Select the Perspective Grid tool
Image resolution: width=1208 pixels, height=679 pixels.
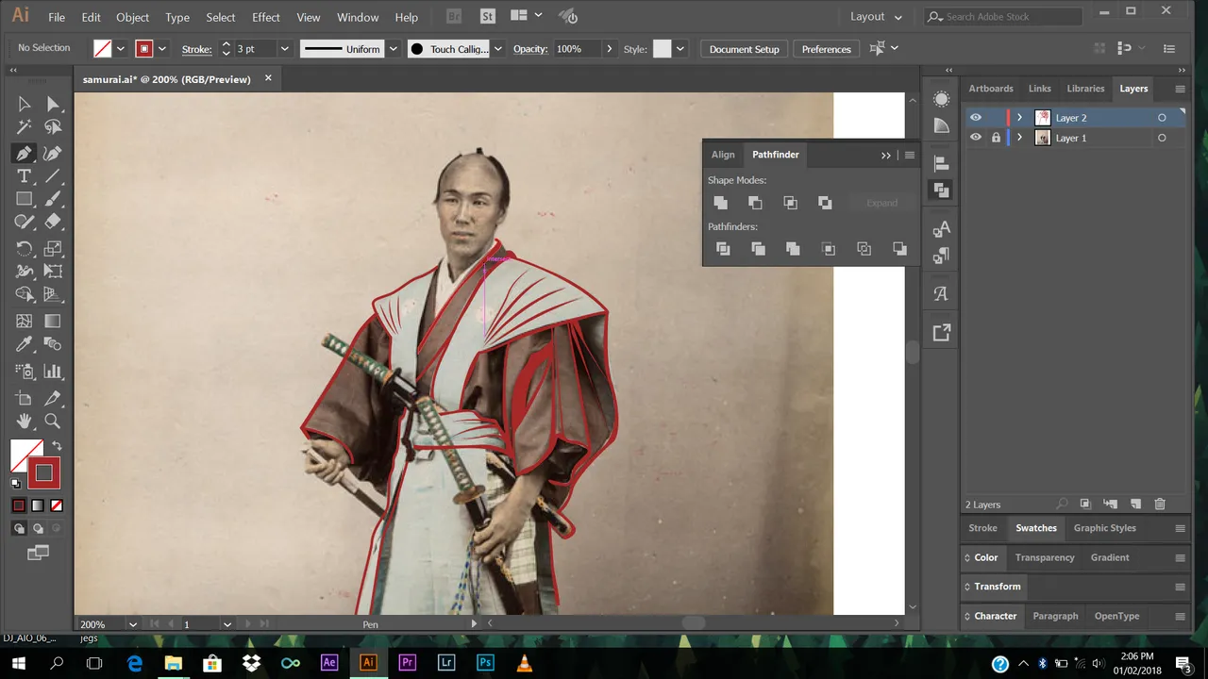(x=53, y=295)
